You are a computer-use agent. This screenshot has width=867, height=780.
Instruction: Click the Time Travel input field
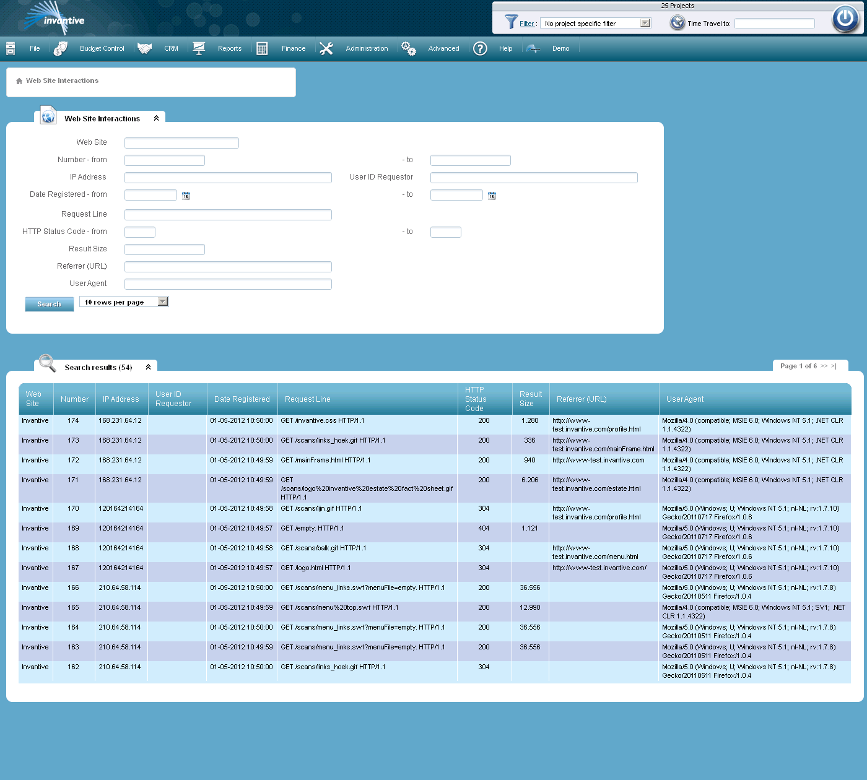pos(774,24)
